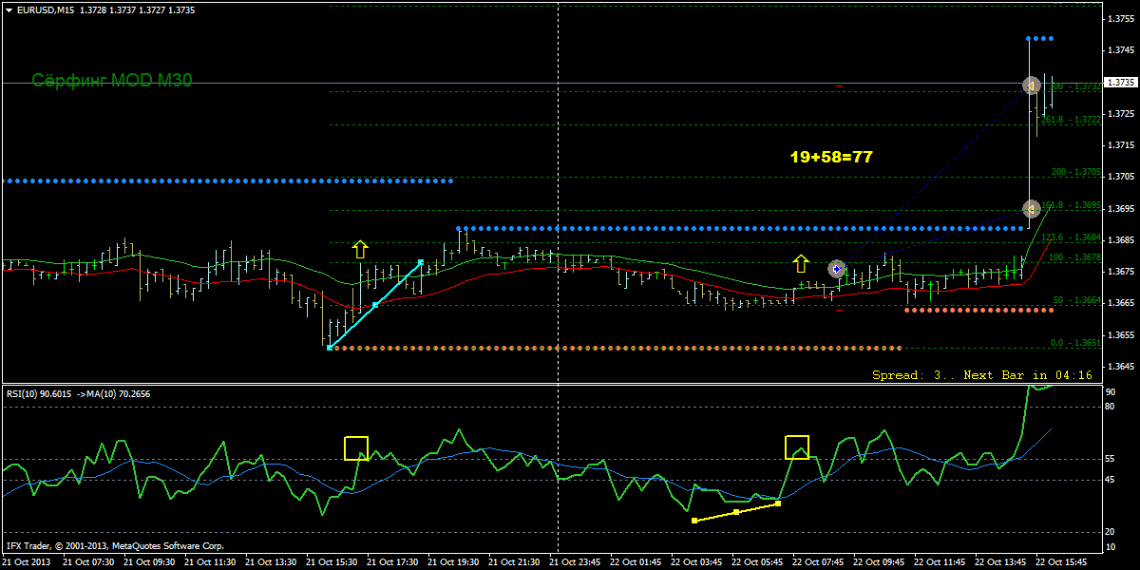The height and width of the screenshot is (570, 1140).
Task: Click price scale value 1.3685
Action: click(x=1122, y=239)
